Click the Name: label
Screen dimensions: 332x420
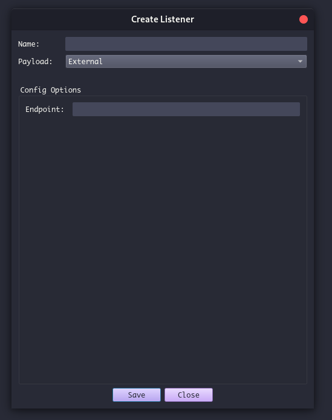pyautogui.click(x=28, y=44)
